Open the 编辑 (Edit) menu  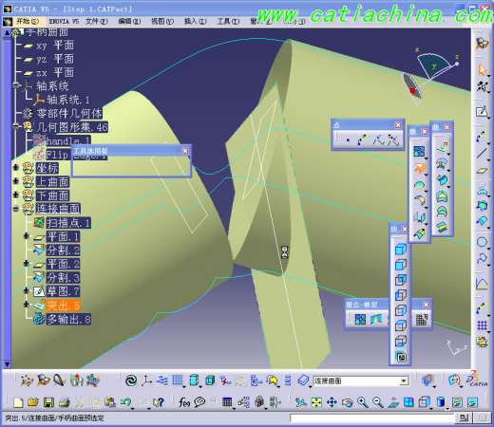click(x=129, y=21)
